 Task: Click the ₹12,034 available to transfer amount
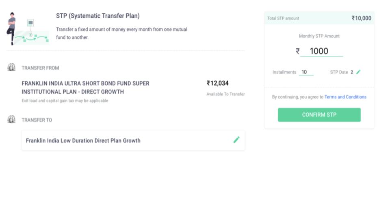tap(217, 83)
